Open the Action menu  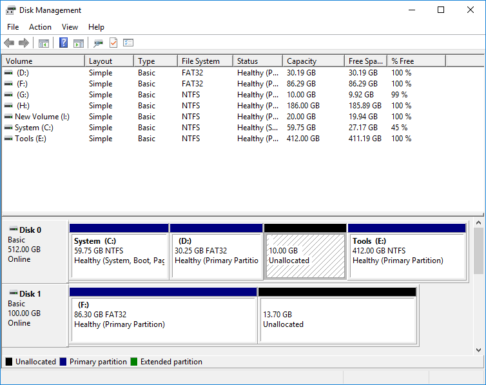tap(40, 27)
